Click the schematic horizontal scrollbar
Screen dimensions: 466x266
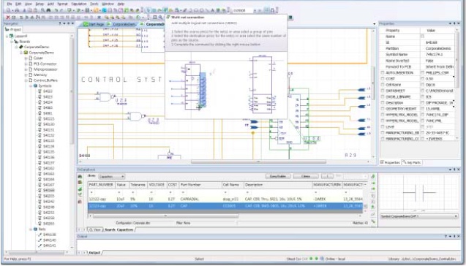(x=225, y=161)
